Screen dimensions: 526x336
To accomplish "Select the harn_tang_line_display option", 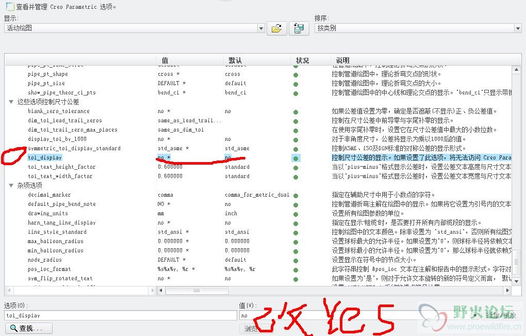I will (62, 222).
